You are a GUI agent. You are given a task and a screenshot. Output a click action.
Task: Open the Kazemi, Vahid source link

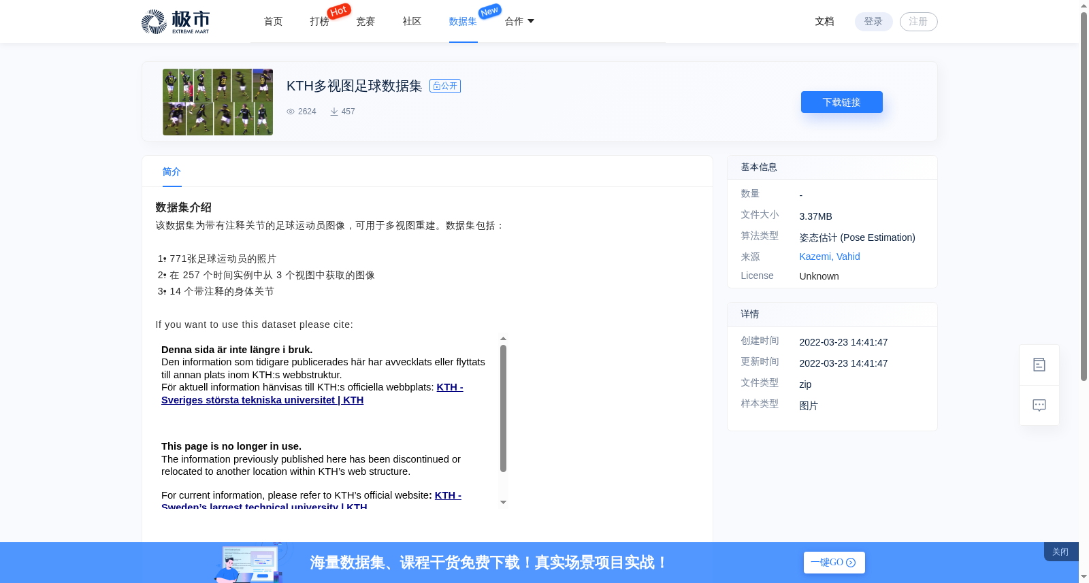[830, 256]
